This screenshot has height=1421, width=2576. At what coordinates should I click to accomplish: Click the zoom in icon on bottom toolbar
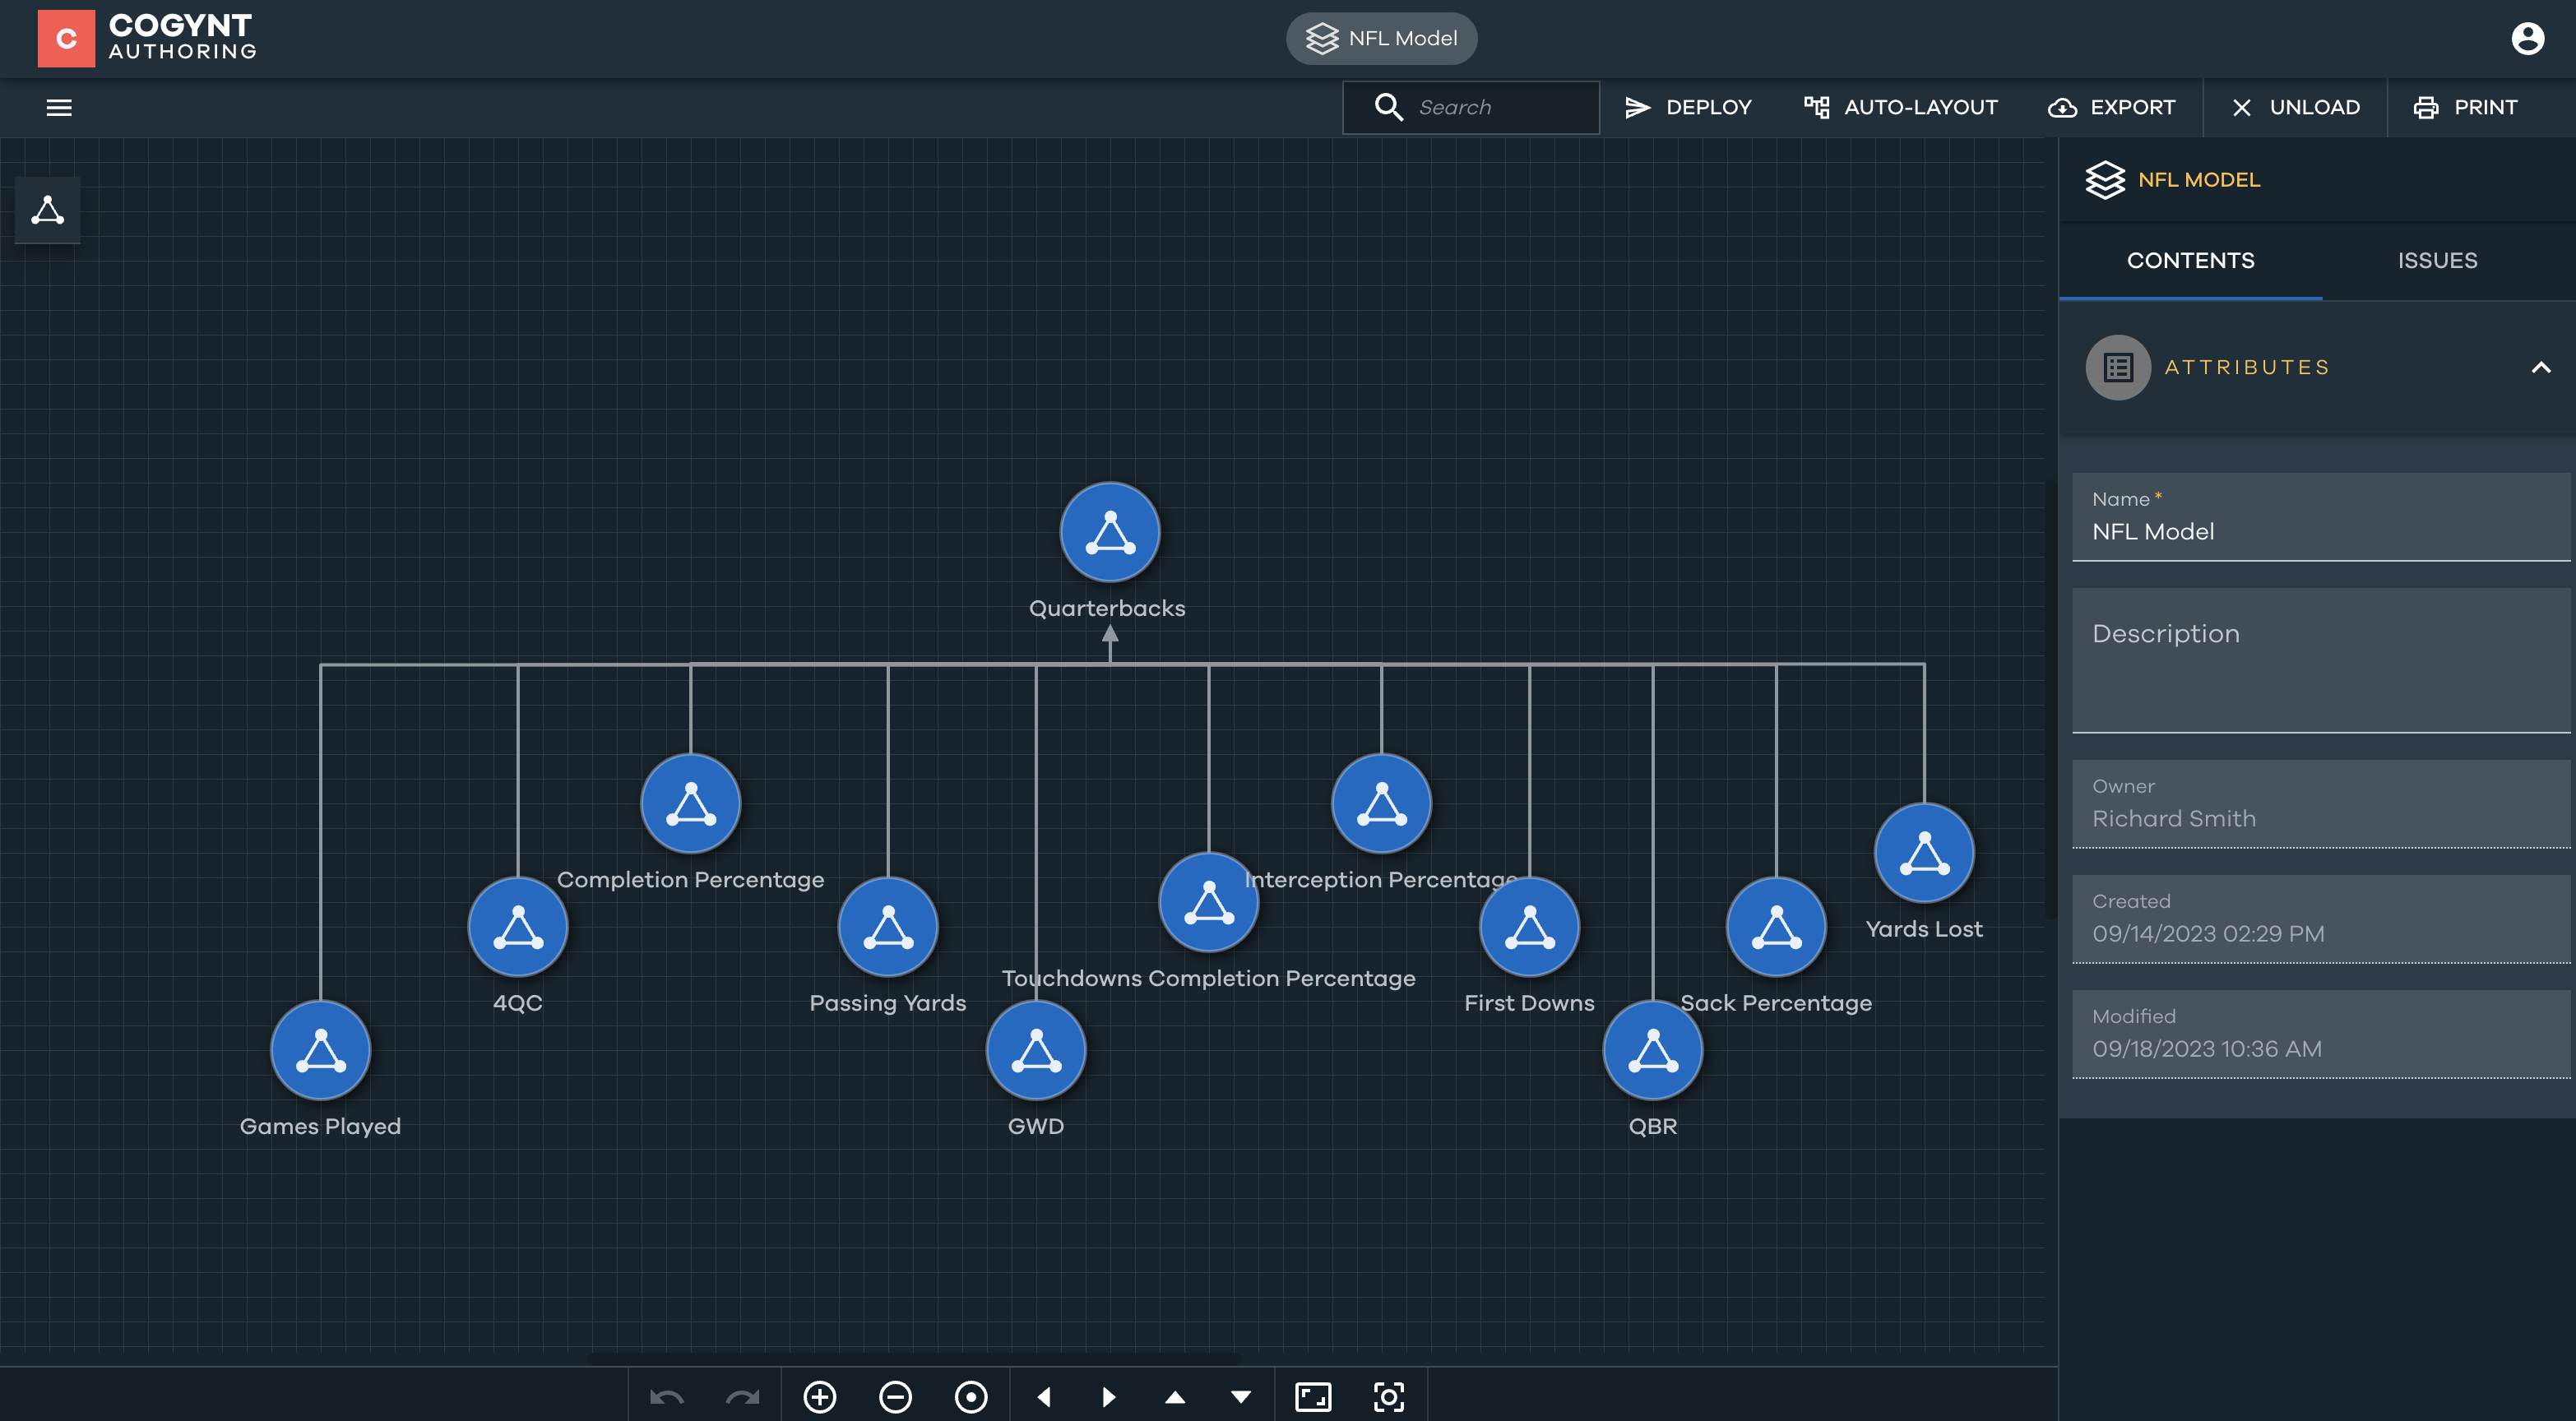[820, 1396]
